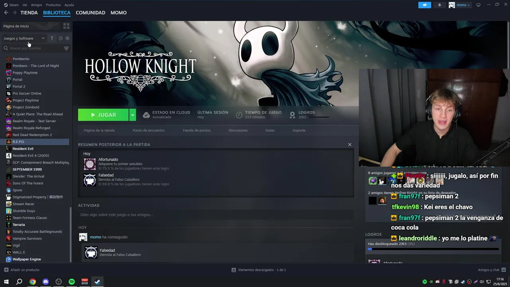Open Discusiones link
The width and height of the screenshot is (510, 287).
point(238,130)
